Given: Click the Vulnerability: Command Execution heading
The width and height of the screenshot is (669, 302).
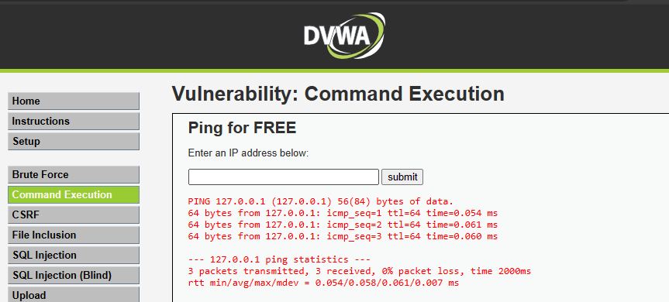Looking at the screenshot, I should pos(338,94).
